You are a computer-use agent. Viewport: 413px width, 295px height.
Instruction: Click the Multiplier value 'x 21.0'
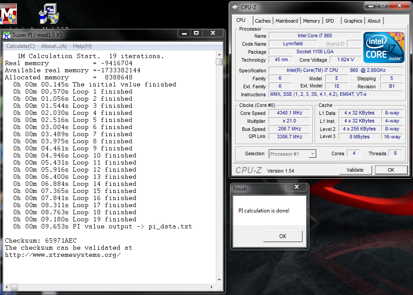click(x=289, y=121)
